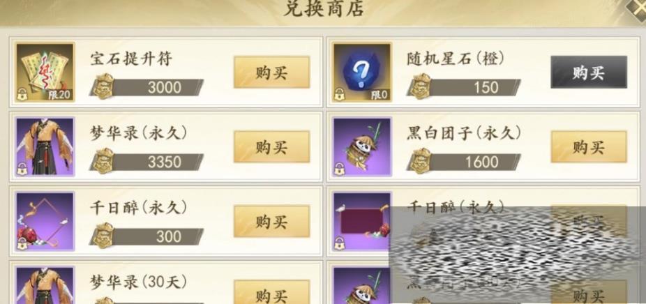The image size is (646, 304).
Task: Select the 黑白团子(永久) panda icon
Action: tap(362, 147)
